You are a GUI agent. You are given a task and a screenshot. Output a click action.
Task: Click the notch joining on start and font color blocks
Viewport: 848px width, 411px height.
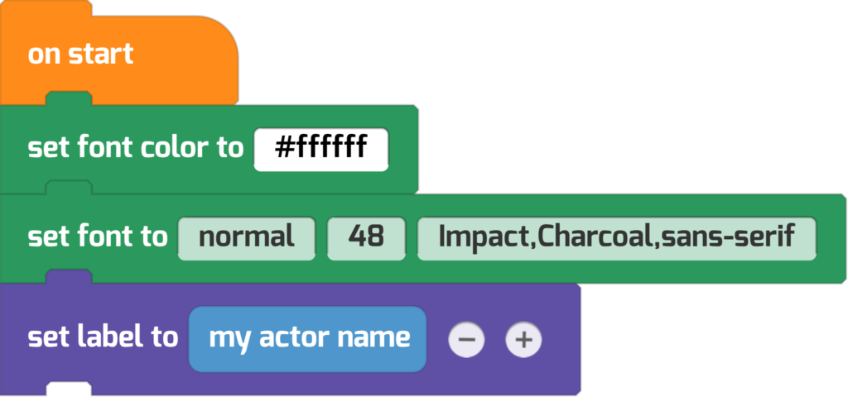click(69, 99)
